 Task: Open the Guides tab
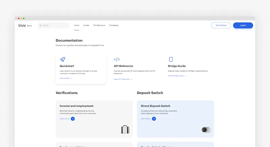click(x=86, y=25)
